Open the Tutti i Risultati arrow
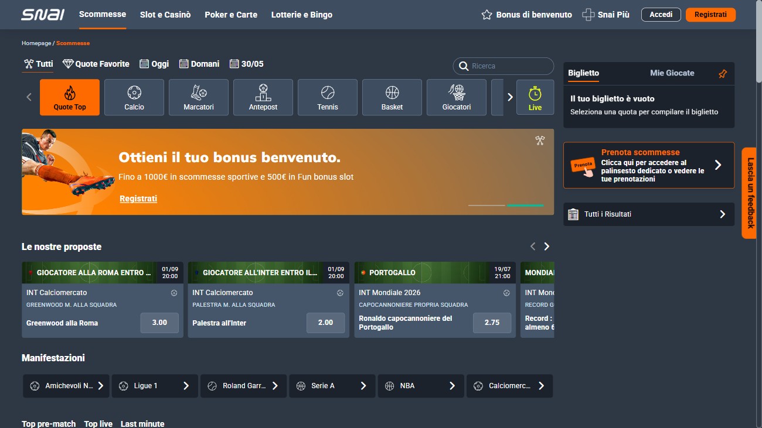Viewport: 762px width, 428px height. point(723,214)
